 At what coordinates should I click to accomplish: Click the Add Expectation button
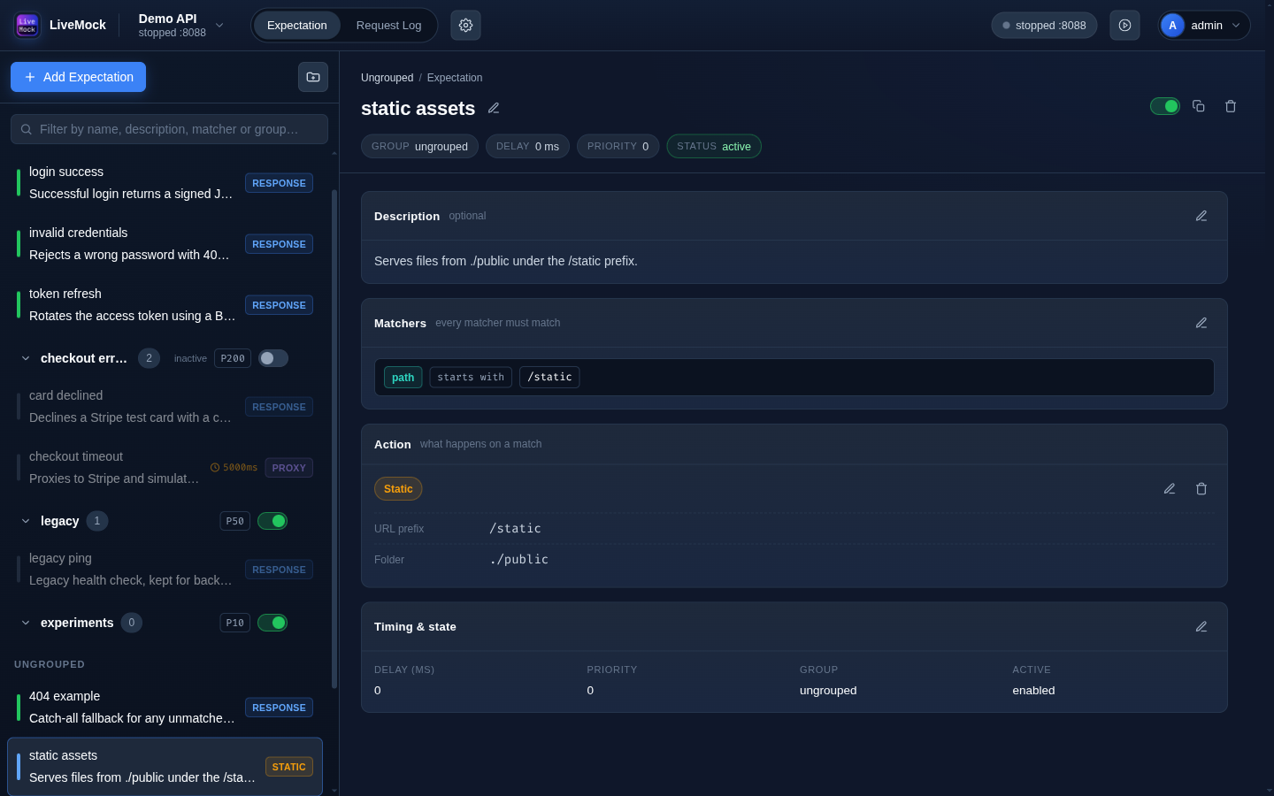point(78,77)
